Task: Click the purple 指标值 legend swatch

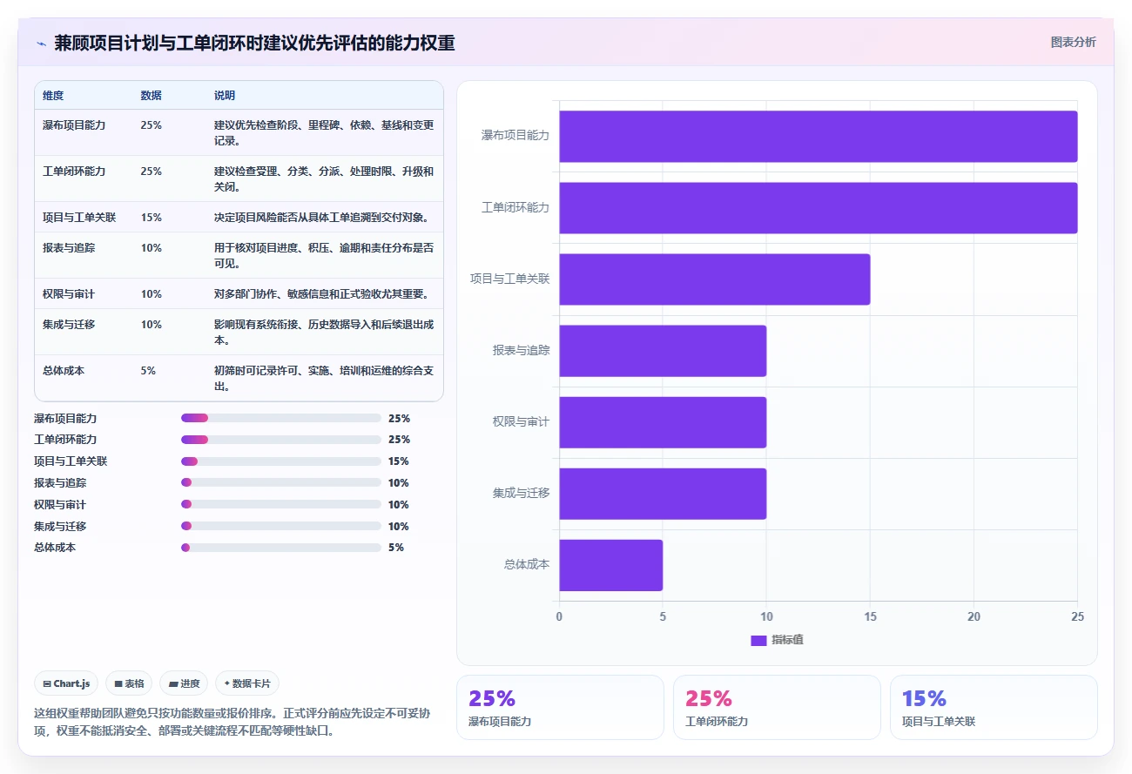Action: click(758, 640)
